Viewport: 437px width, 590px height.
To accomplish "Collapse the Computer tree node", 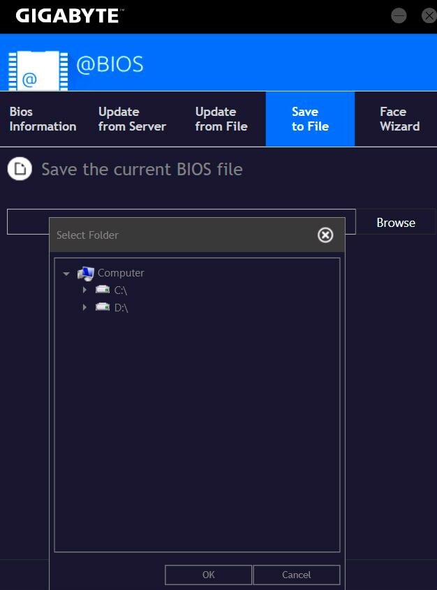I will coord(66,274).
